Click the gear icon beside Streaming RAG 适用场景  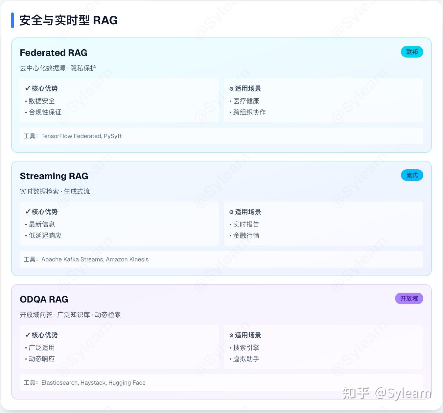pyautogui.click(x=231, y=212)
